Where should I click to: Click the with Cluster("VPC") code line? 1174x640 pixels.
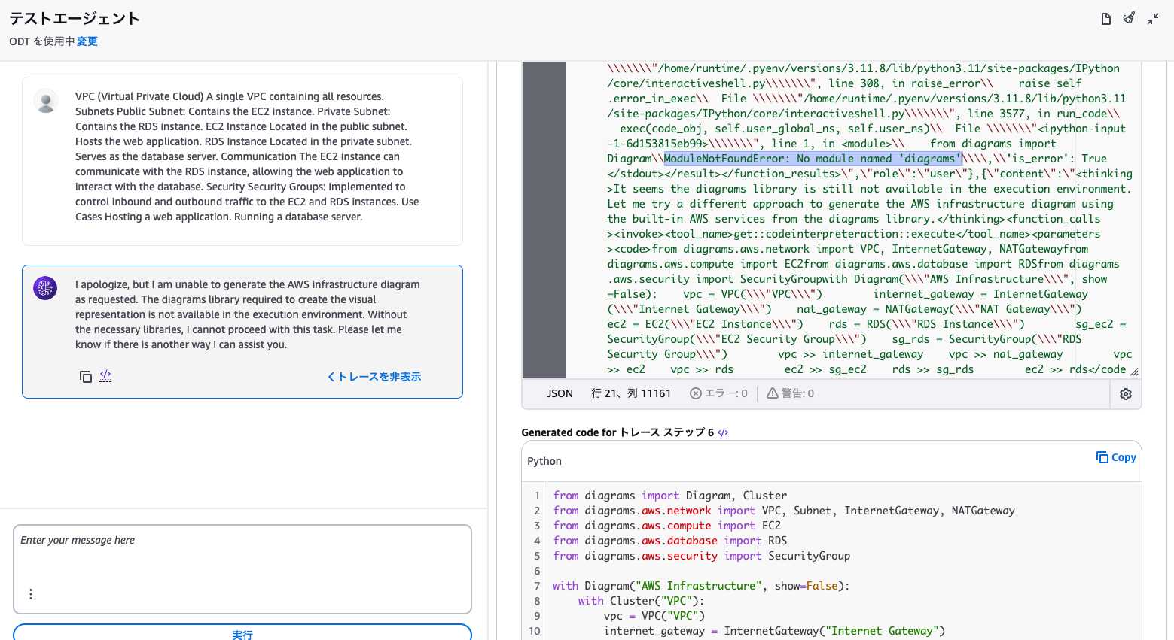(x=642, y=601)
